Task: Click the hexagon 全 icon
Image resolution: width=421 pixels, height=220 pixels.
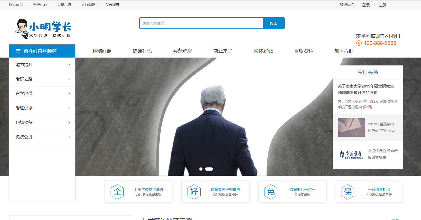Action: point(117,192)
